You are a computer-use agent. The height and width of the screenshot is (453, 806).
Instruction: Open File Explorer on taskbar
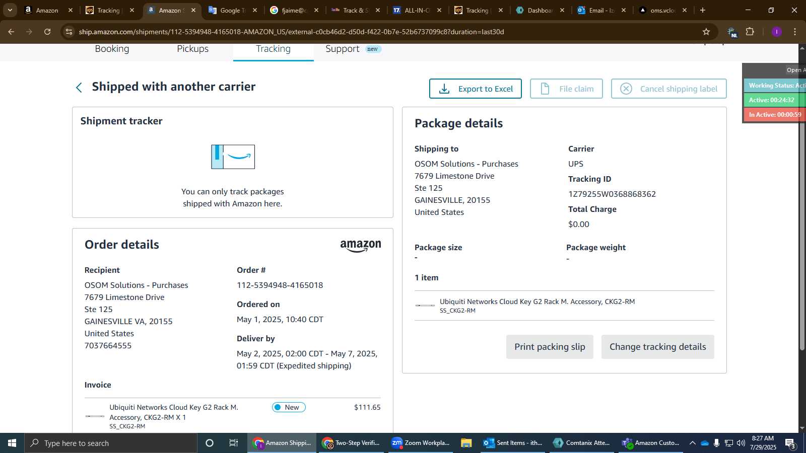466,443
